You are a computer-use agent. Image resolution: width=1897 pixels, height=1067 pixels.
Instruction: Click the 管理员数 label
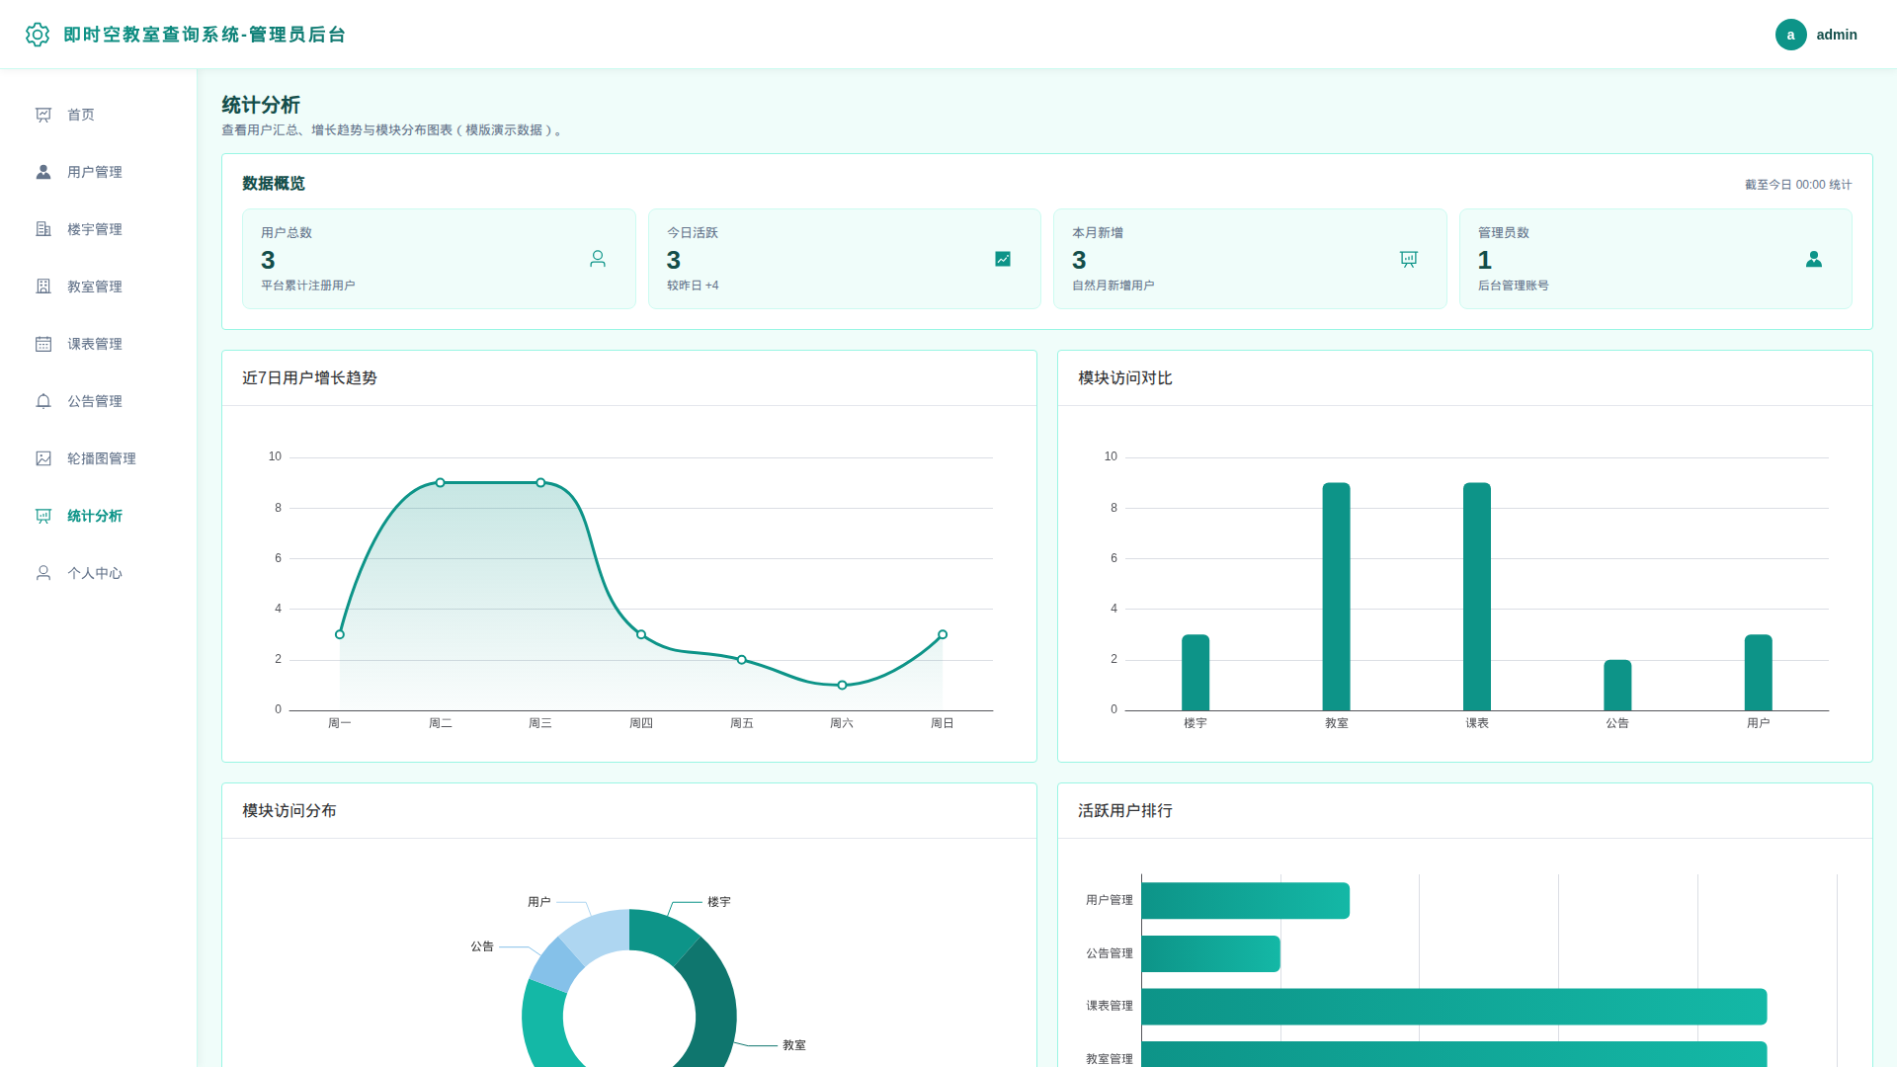[x=1504, y=233]
